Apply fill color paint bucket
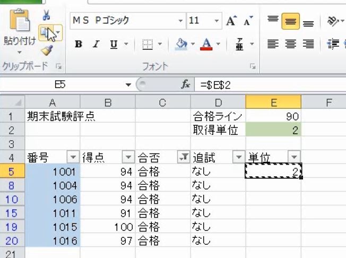The width and height of the screenshot is (346, 258). coord(181,44)
